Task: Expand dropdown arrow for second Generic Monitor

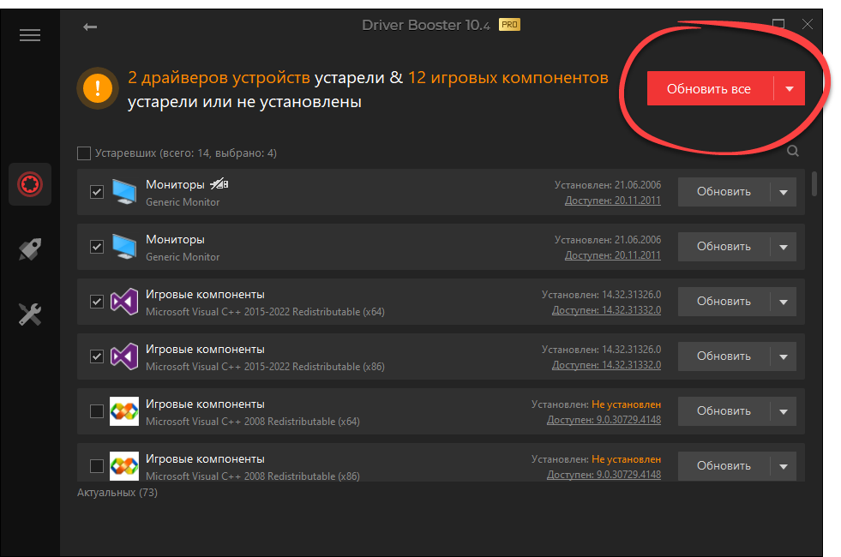Action: 784,247
